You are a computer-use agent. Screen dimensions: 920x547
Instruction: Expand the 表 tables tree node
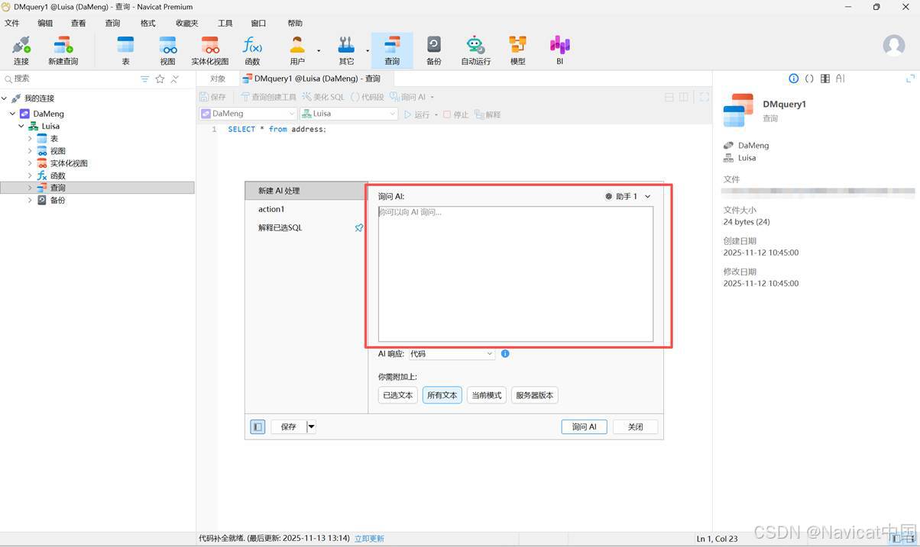coord(31,138)
